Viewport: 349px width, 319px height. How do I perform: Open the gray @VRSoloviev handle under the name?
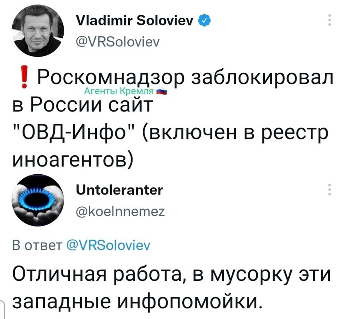118,42
